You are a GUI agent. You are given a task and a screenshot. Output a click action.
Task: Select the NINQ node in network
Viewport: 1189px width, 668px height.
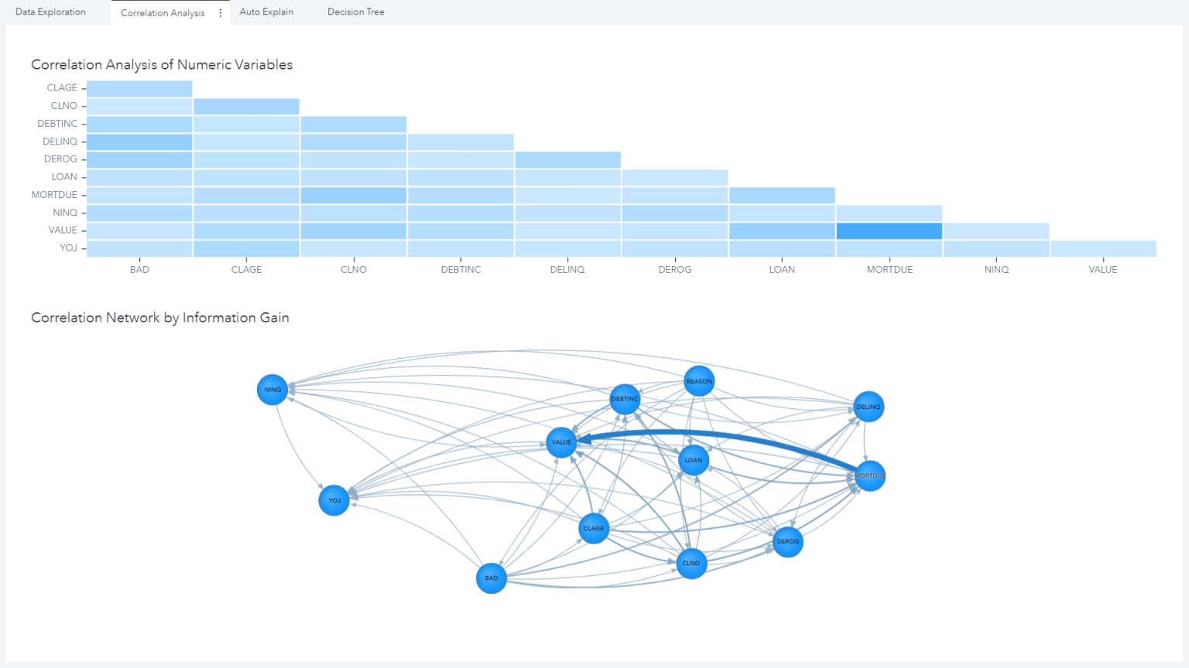pyautogui.click(x=272, y=390)
